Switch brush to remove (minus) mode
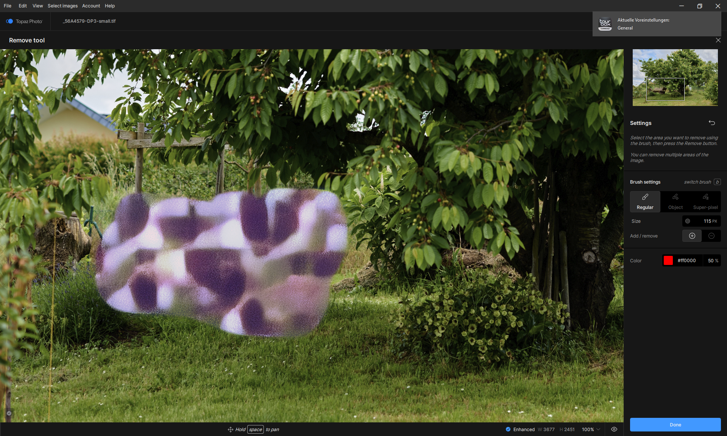The image size is (727, 436). pos(711,236)
